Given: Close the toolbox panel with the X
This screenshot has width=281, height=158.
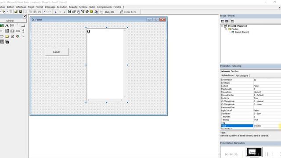Looking at the screenshot, I should [x=25, y=16].
